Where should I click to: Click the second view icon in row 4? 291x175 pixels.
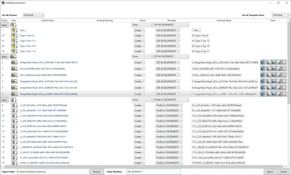[x=268, y=75]
